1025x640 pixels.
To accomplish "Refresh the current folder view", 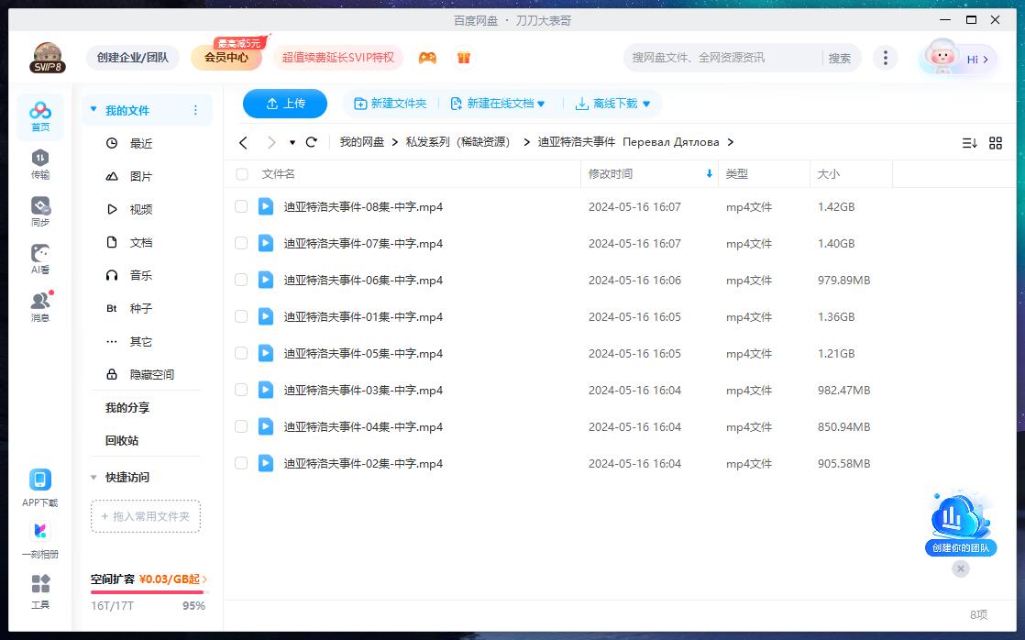I will click(311, 142).
